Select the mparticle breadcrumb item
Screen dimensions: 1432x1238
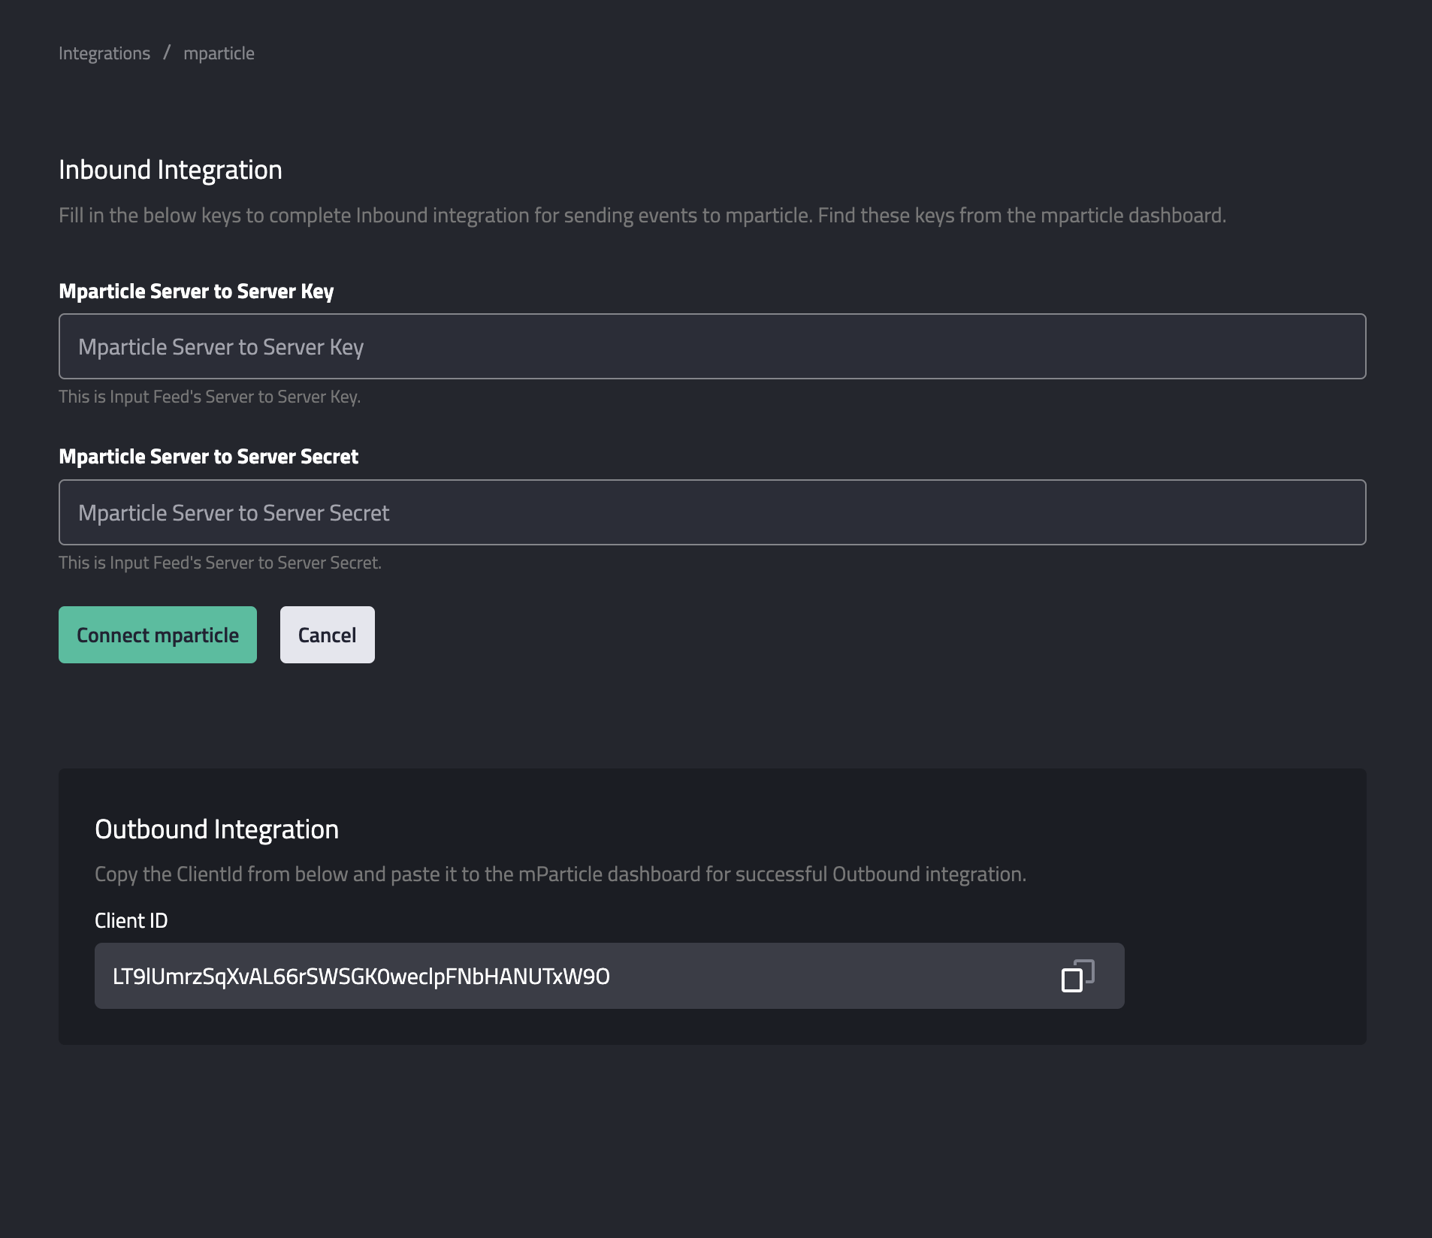click(219, 53)
